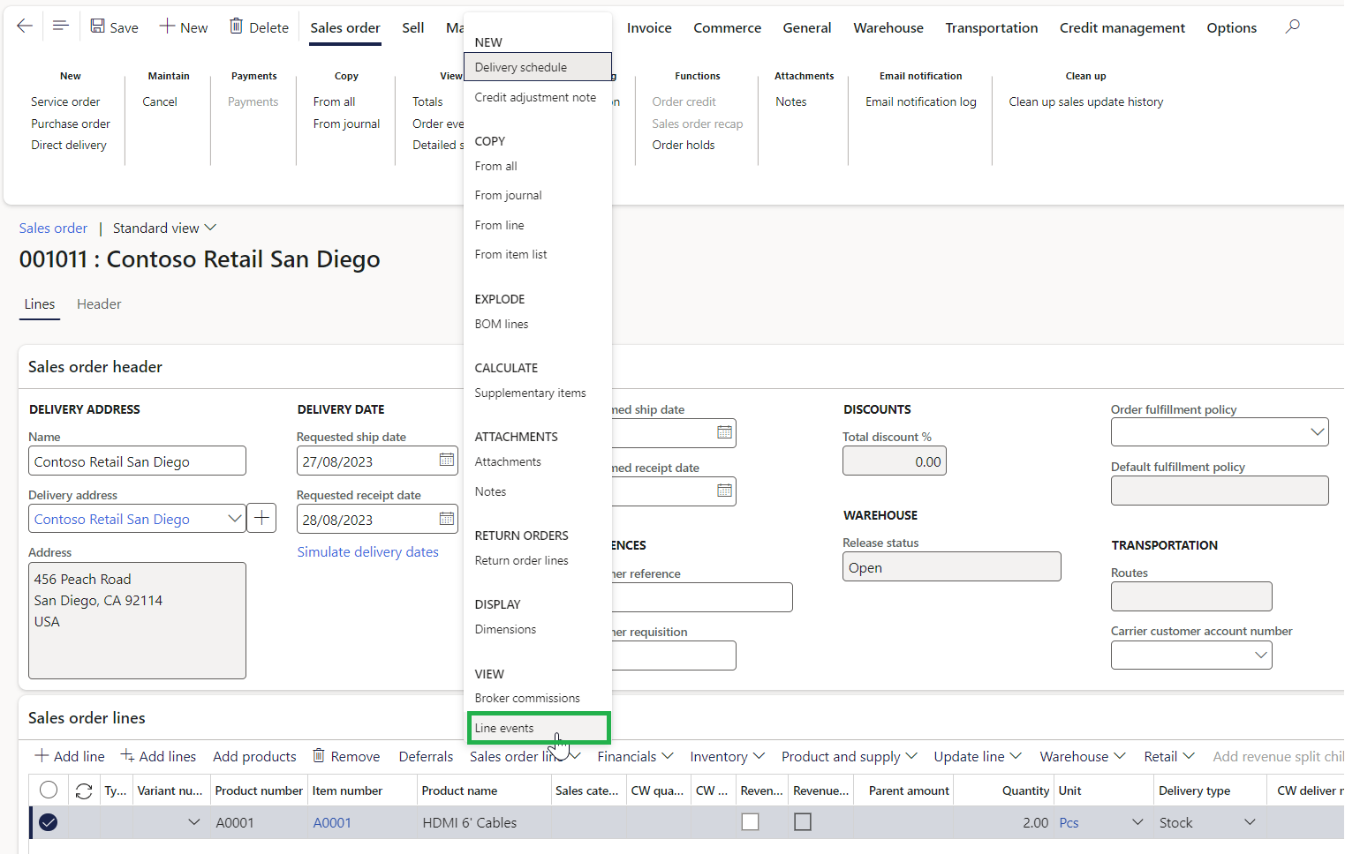The image size is (1345, 854).
Task: Click the New plus icon
Action: pos(168,26)
